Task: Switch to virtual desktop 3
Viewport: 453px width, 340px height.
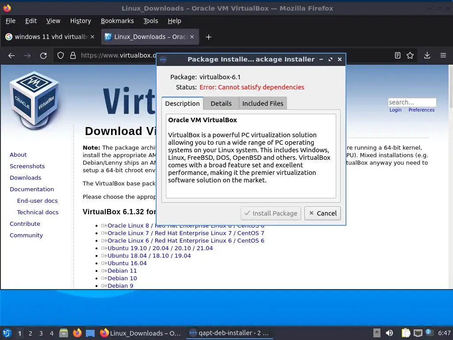Action: click(41, 333)
